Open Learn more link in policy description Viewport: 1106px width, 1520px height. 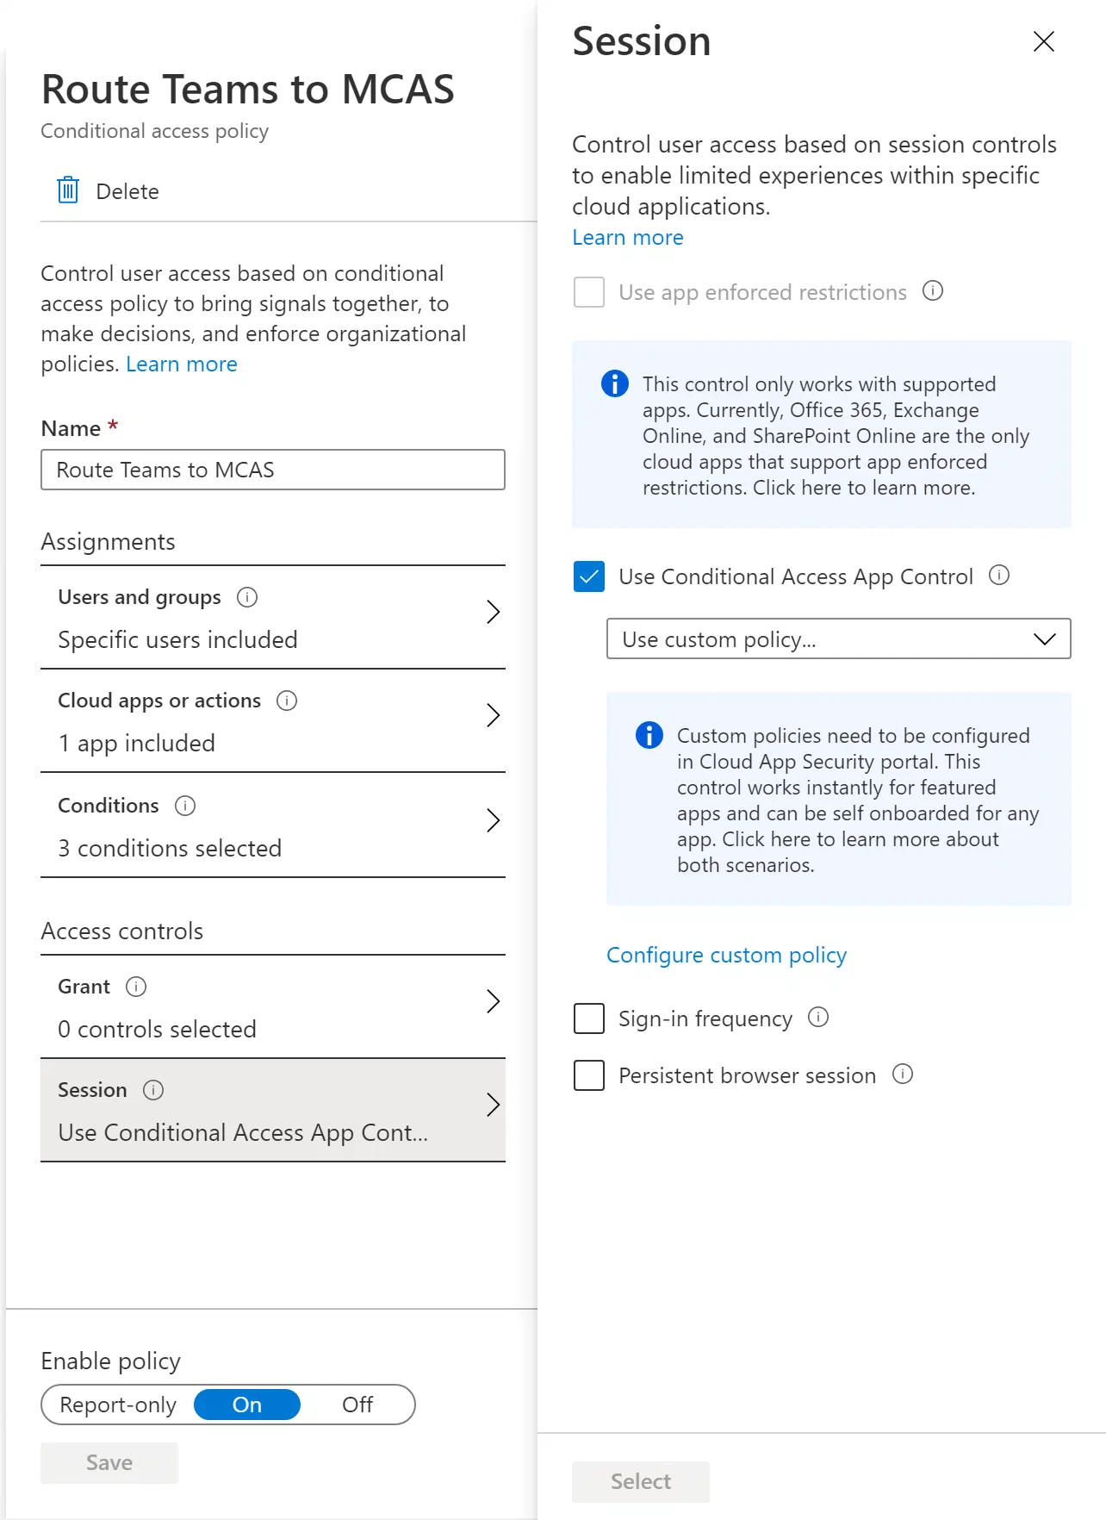click(182, 364)
